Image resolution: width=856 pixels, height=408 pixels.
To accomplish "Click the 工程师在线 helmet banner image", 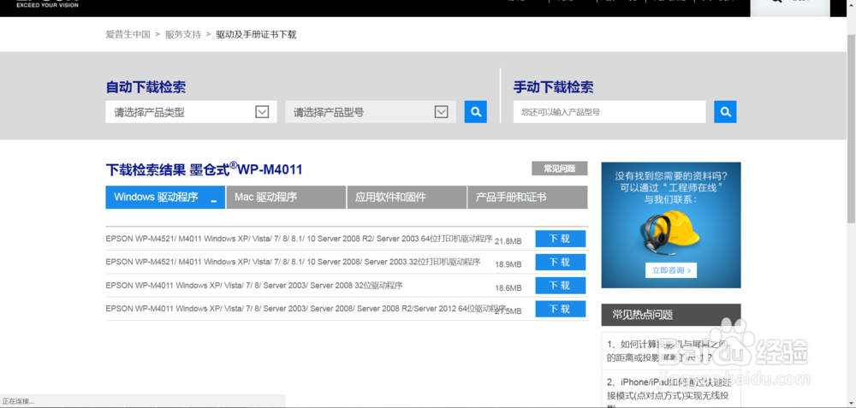I will [x=671, y=225].
